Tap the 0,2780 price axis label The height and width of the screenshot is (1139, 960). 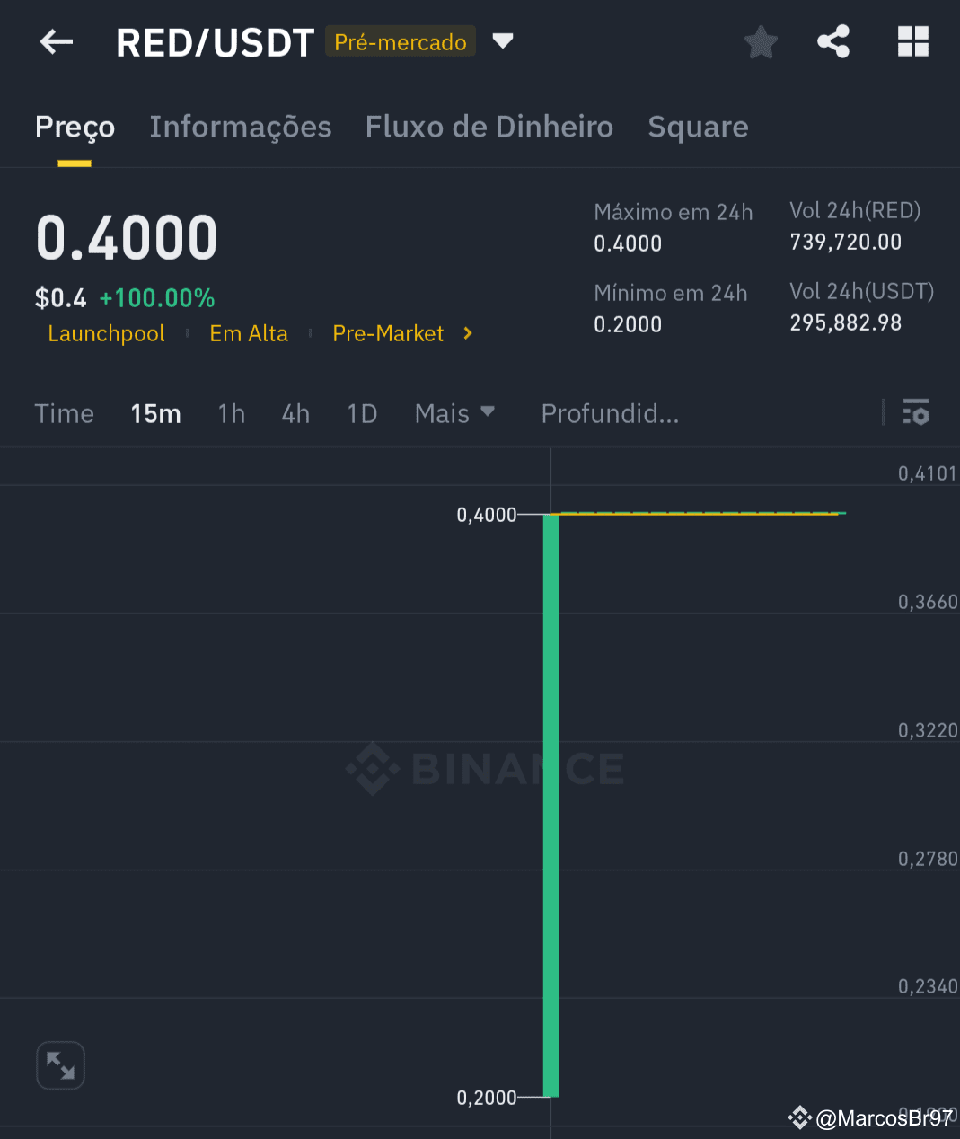point(928,859)
